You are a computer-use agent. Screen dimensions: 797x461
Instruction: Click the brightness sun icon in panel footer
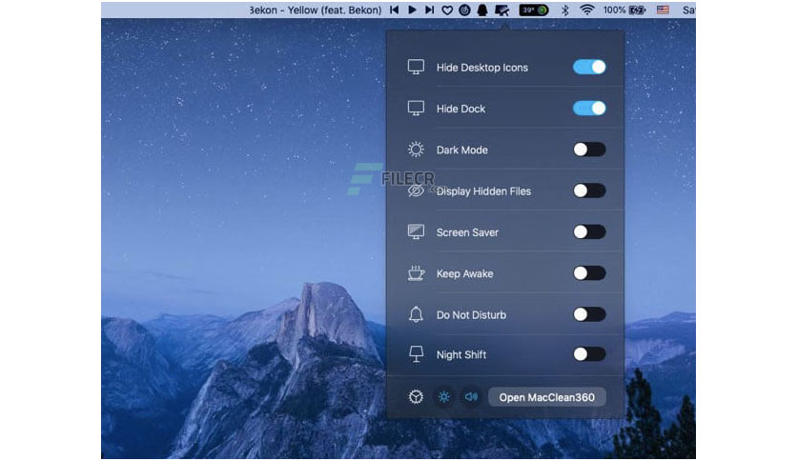(x=443, y=396)
